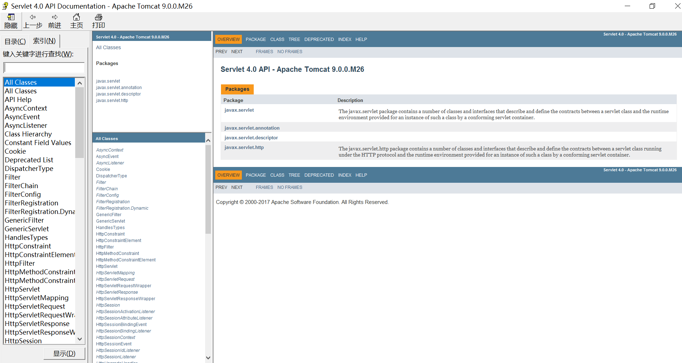682x363 pixels.
Task: Open All Classes link in packages frame
Action: point(108,47)
